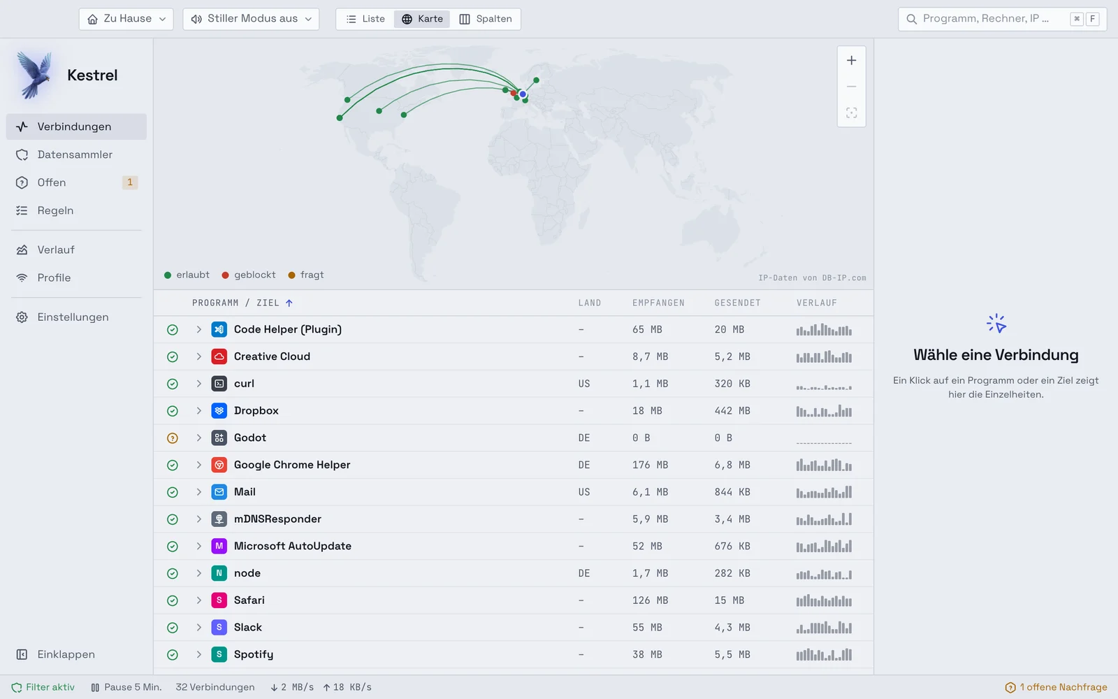Viewport: 1118px width, 699px height.
Task: Click Pause 5 Min. in status bar
Action: 126,687
